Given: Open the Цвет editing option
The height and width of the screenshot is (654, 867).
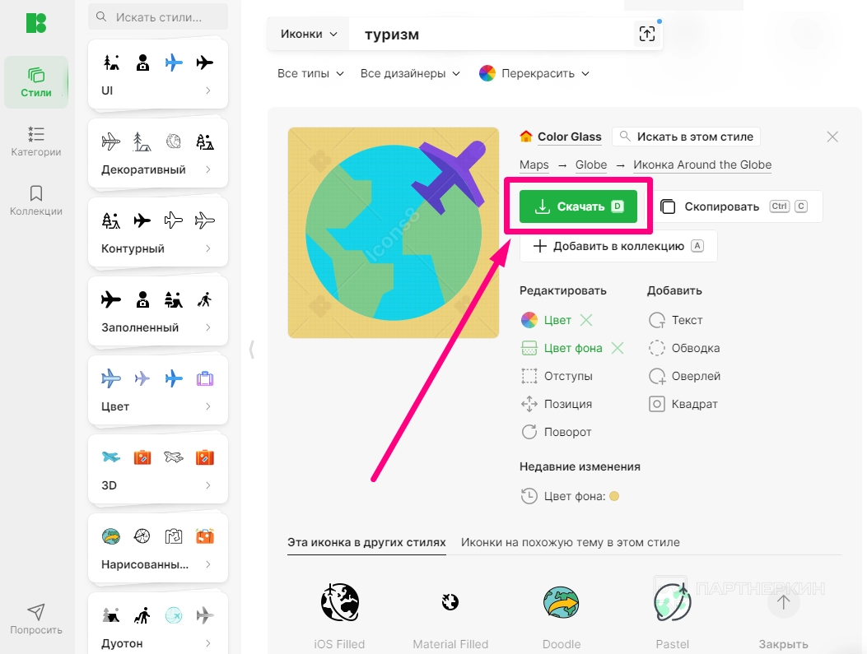Looking at the screenshot, I should pos(546,320).
